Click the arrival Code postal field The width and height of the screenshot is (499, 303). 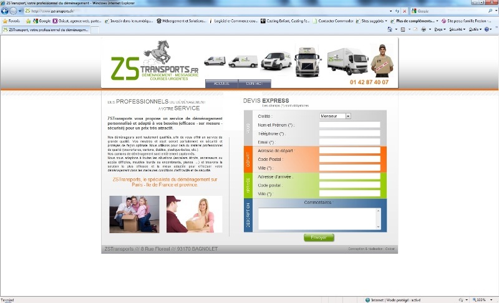[x=349, y=185]
